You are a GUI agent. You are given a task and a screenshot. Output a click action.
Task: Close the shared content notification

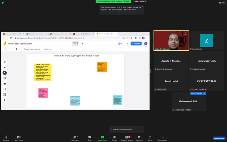[x=143, y=6]
